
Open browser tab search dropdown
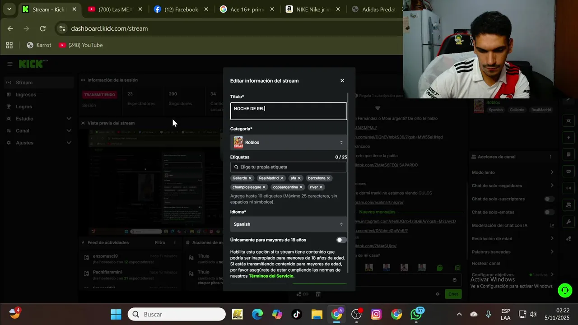tap(9, 9)
